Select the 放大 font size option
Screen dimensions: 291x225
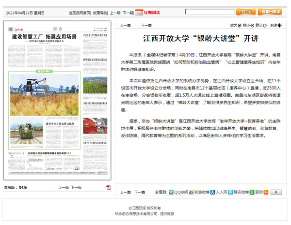click(x=236, y=25)
